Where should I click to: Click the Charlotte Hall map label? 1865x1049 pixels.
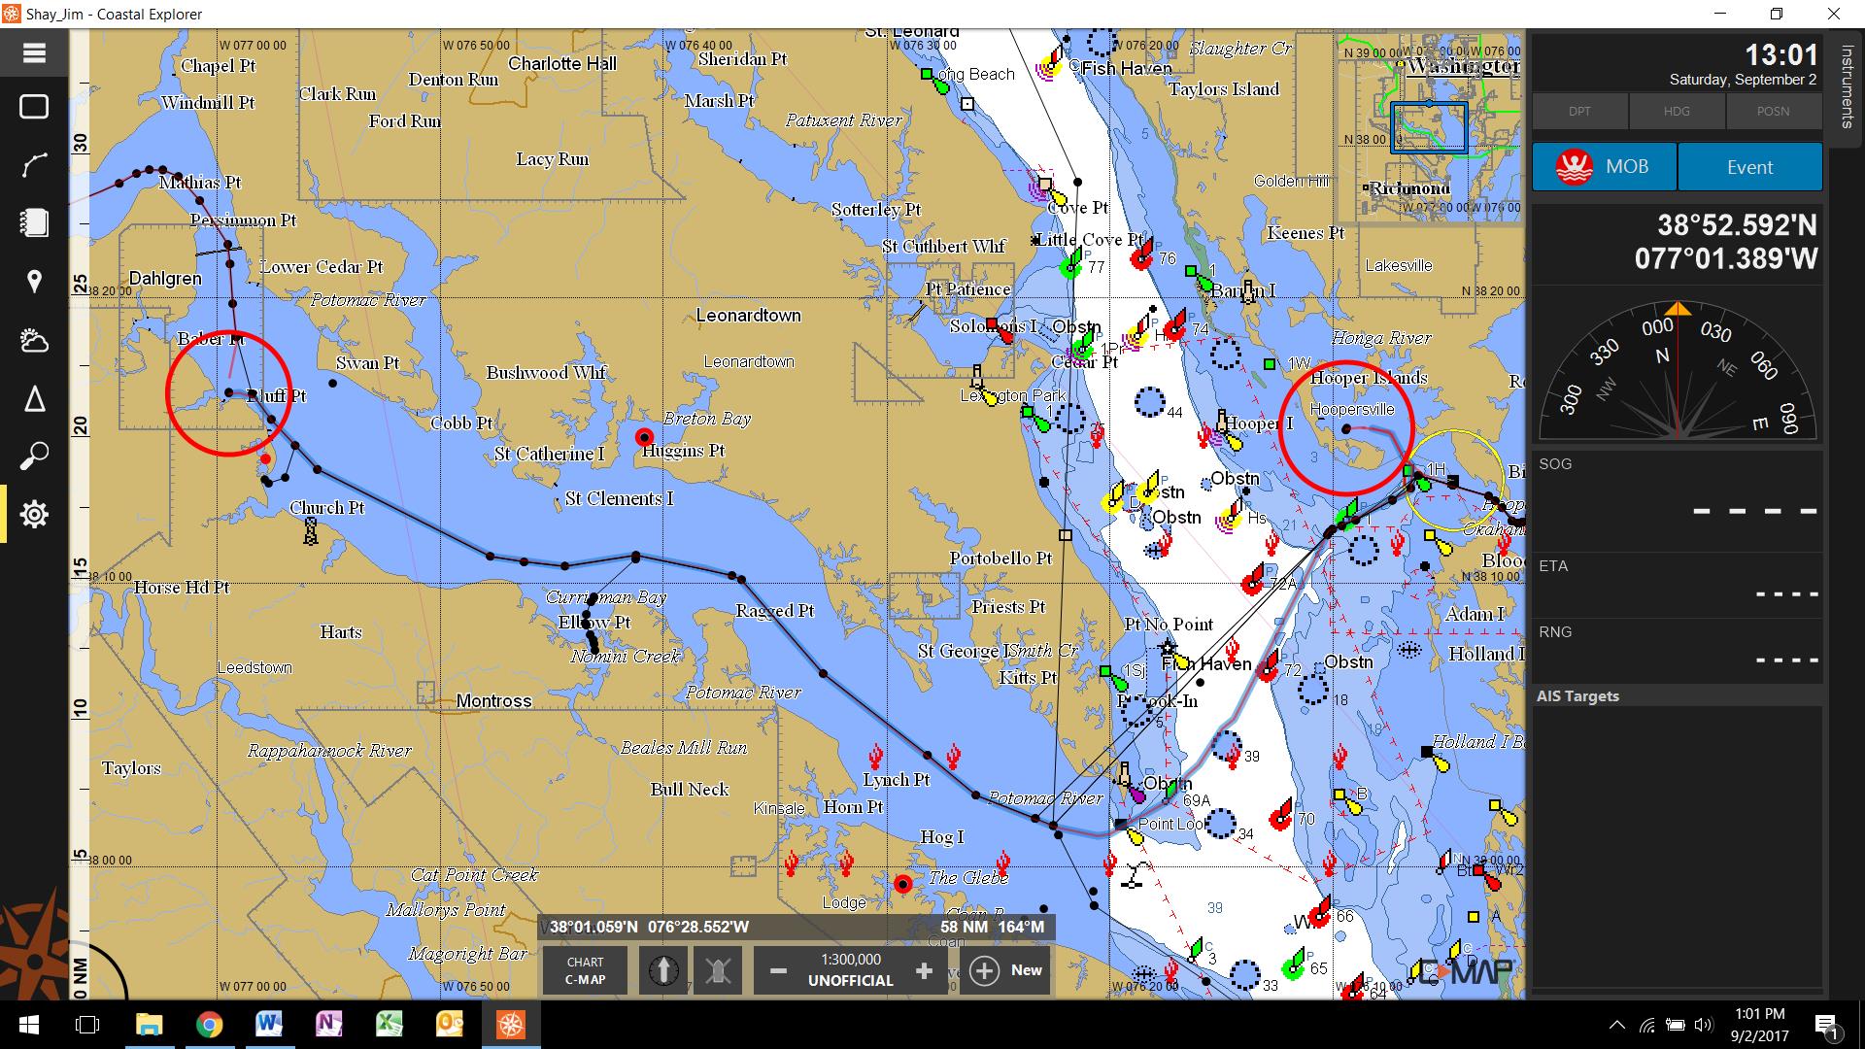pos(562,64)
